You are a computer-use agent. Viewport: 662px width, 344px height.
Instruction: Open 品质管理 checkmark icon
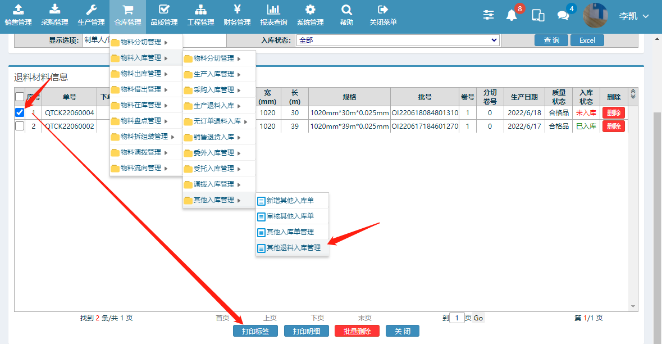(164, 10)
